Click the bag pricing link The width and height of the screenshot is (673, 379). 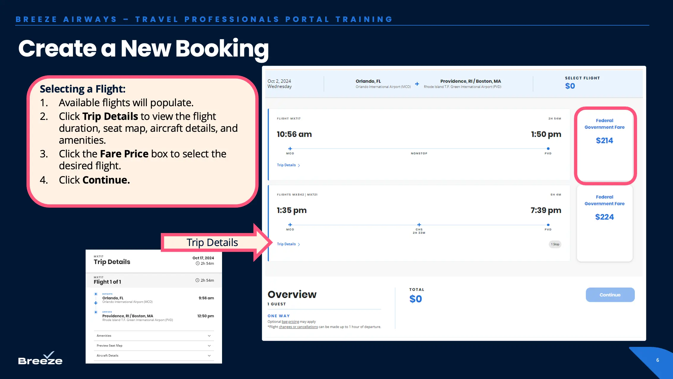290,322
